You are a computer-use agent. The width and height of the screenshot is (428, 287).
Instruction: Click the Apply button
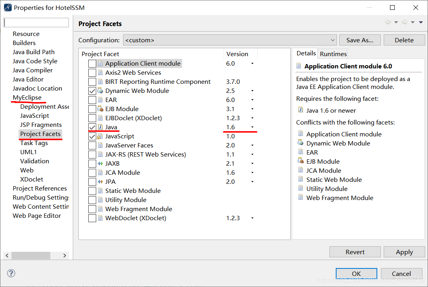point(404,252)
